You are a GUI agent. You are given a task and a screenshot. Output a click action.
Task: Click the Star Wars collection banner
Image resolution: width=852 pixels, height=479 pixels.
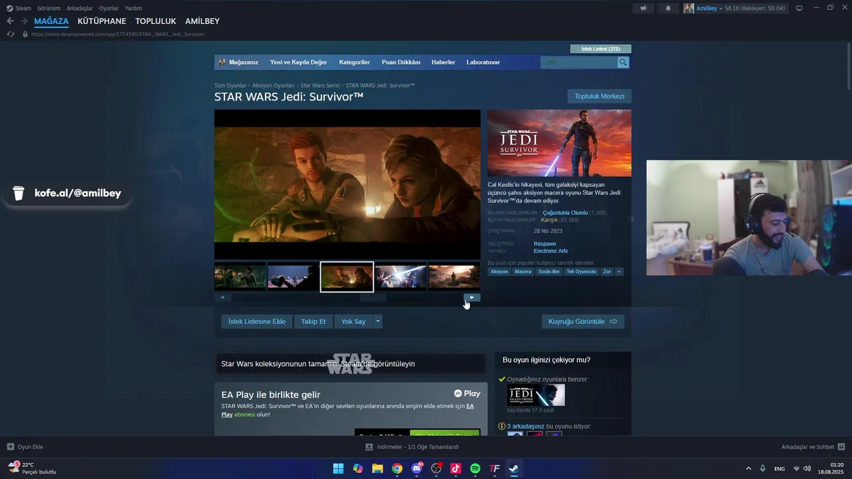pyautogui.click(x=349, y=364)
